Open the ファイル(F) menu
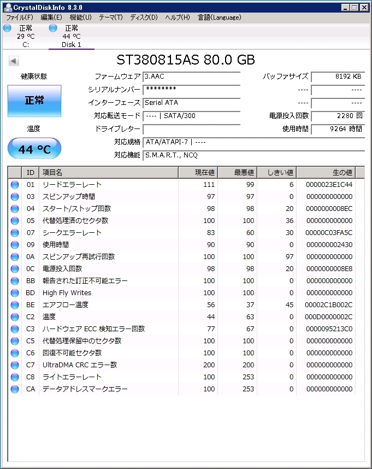Viewport: 372px width, 469px height. [x=20, y=17]
